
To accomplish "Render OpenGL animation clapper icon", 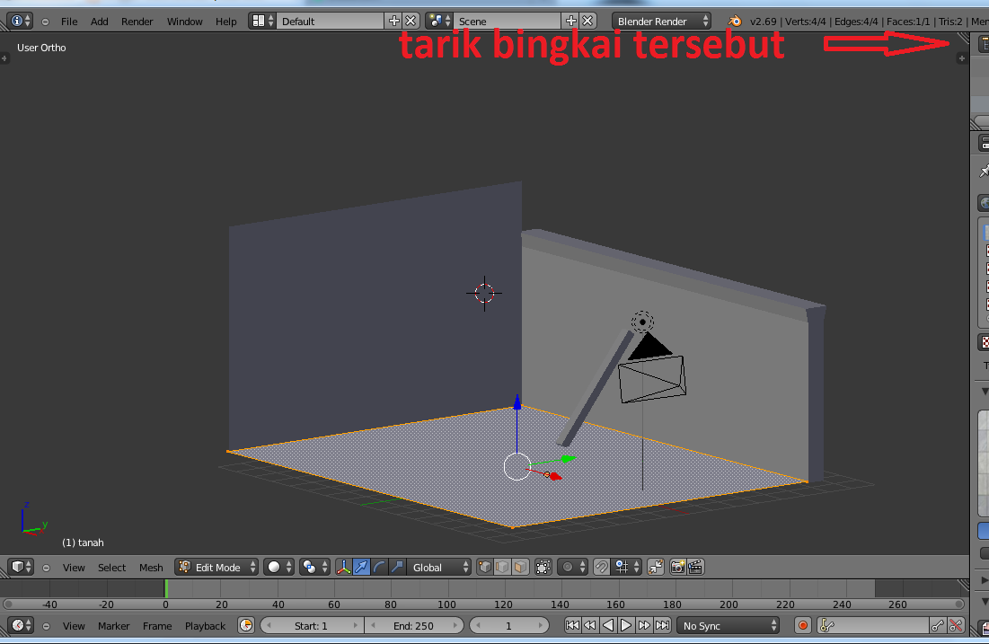I will [695, 567].
